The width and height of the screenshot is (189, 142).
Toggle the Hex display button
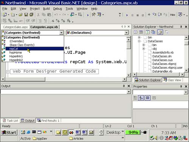click(173, 15)
